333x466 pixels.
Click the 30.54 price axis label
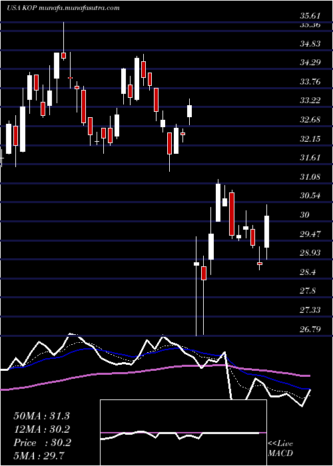point(310,196)
